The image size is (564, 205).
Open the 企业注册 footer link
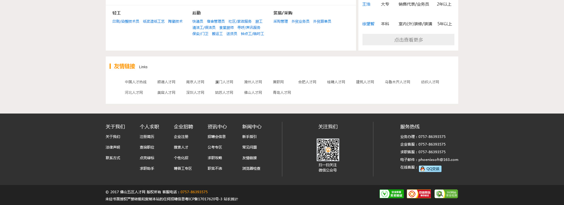[181, 137]
